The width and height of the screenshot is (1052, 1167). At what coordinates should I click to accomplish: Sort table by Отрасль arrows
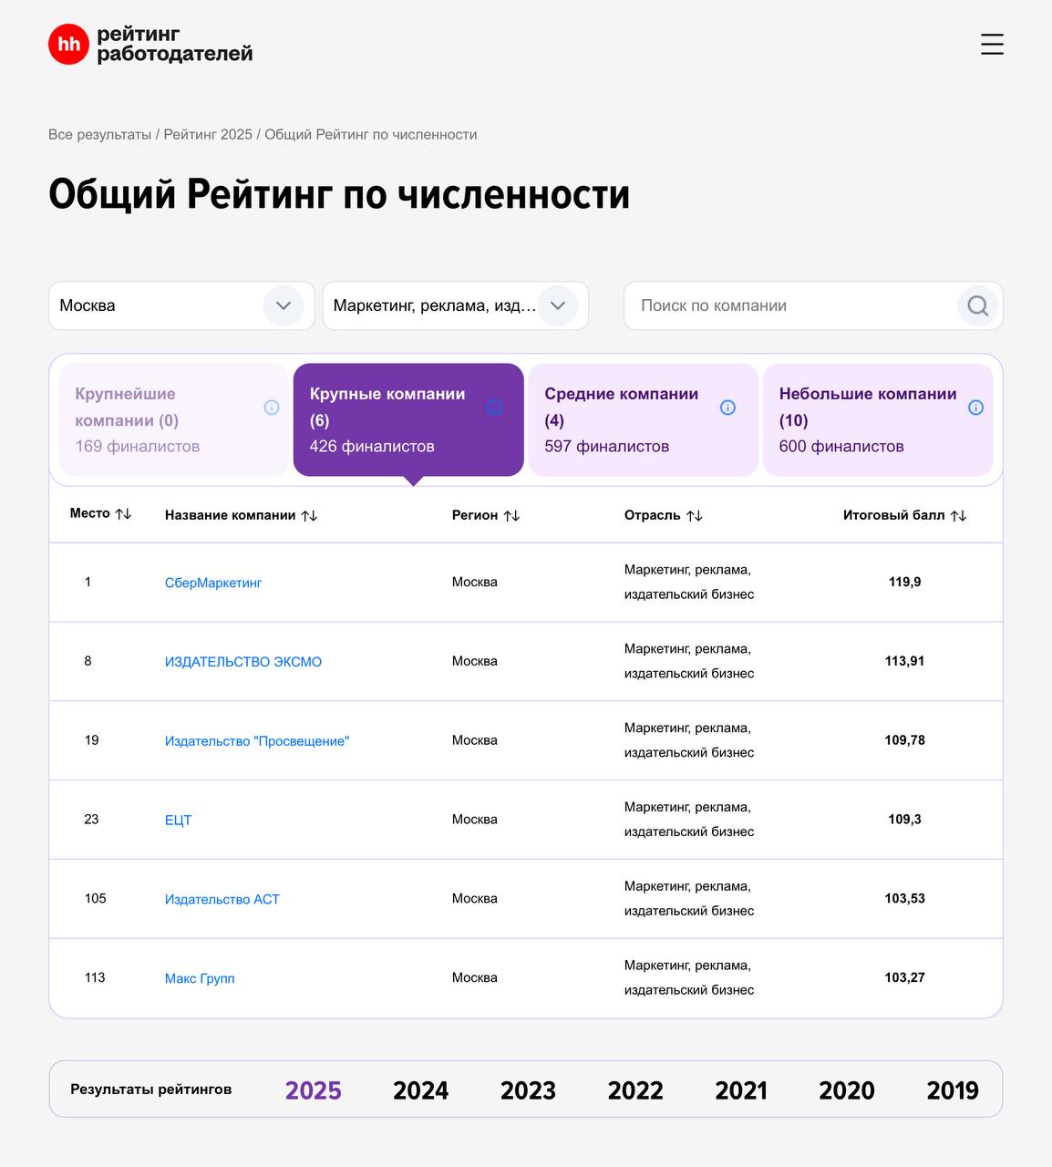coord(695,516)
